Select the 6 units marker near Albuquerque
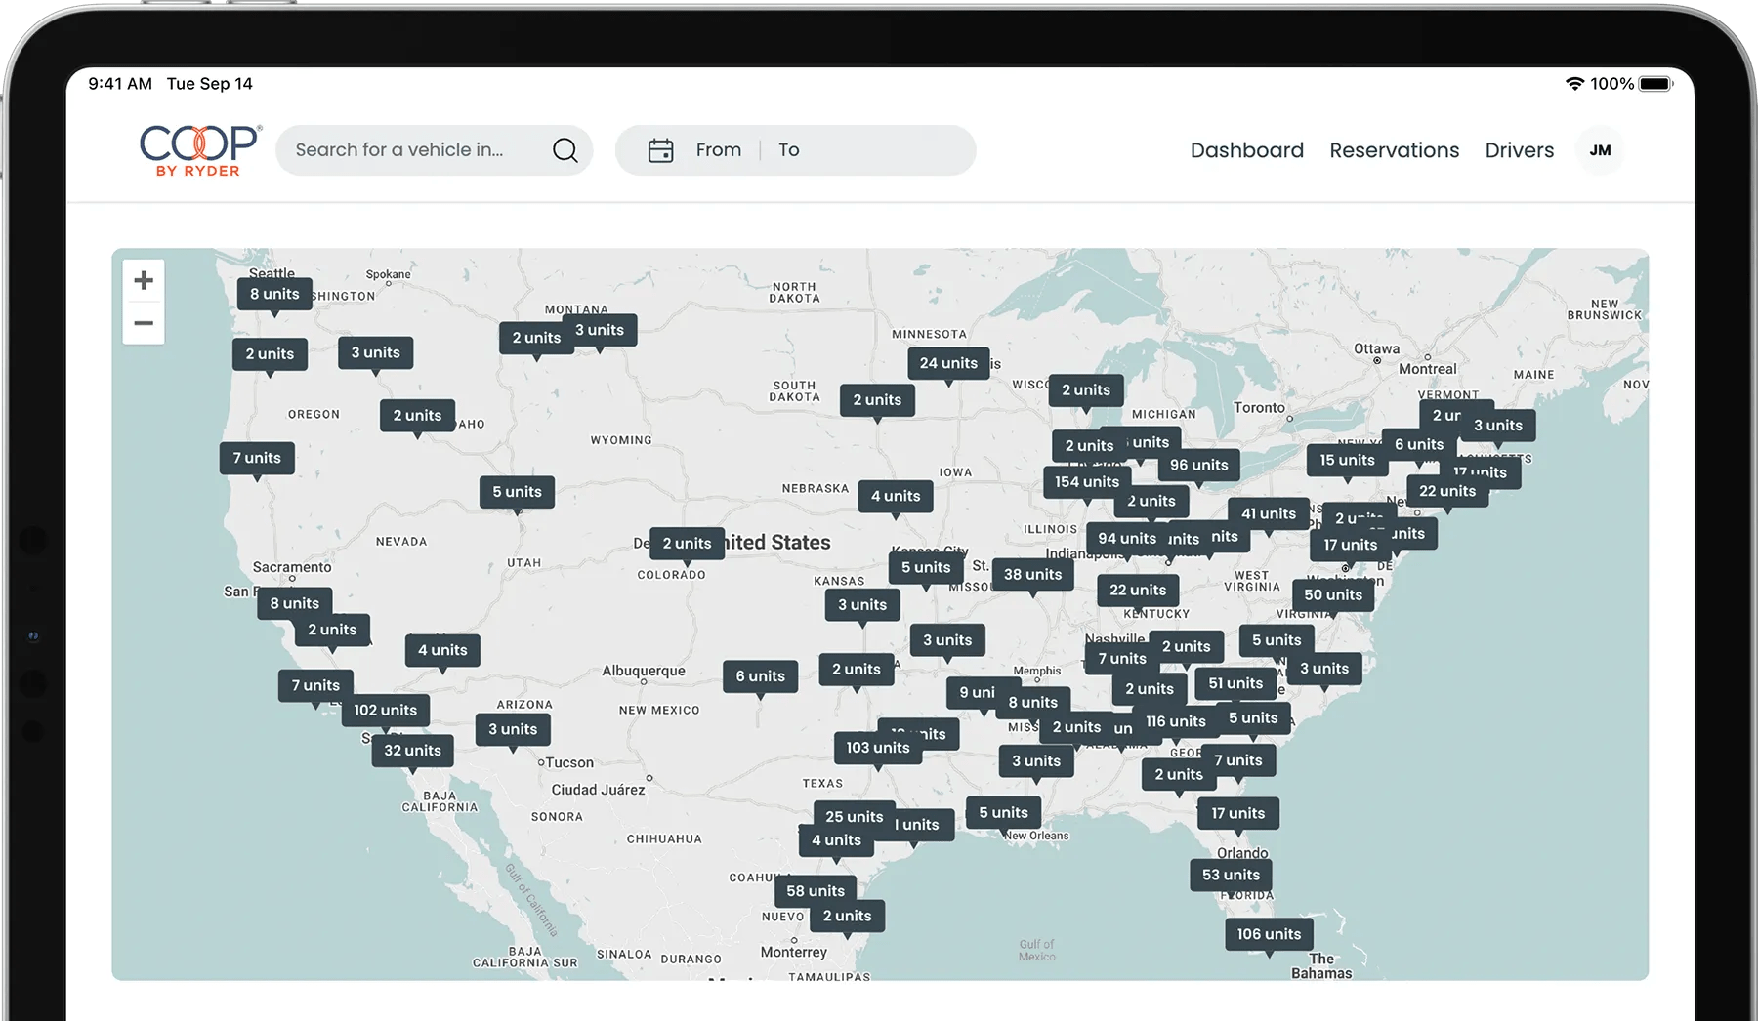This screenshot has height=1021, width=1758. 760,677
